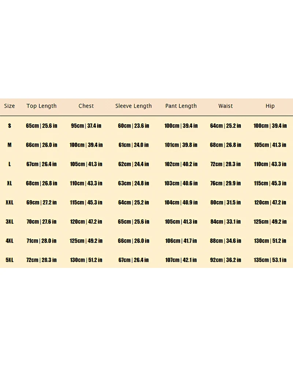Image resolution: width=293 pixels, height=366 pixels.
Task: Select the S size row label
Action: 10,126
